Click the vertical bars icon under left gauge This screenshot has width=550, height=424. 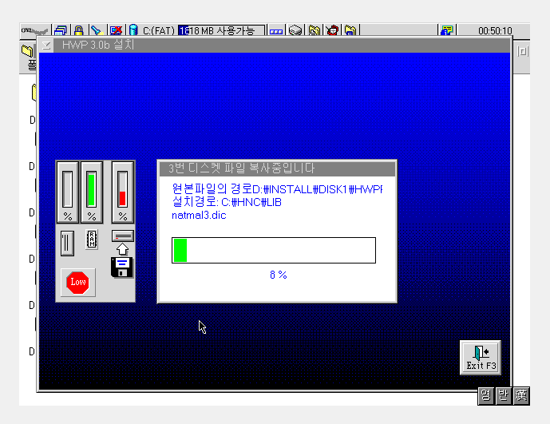67,243
